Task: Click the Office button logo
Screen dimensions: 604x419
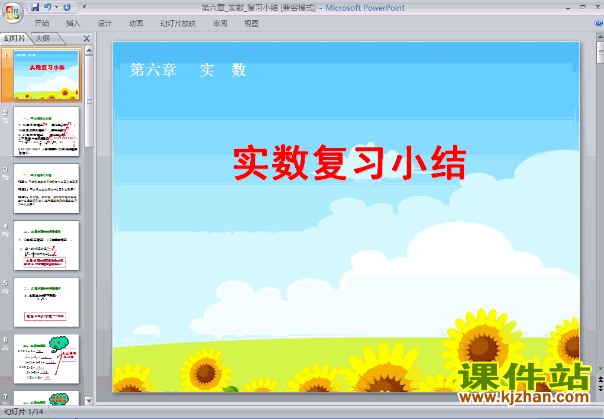Action: pos(12,12)
